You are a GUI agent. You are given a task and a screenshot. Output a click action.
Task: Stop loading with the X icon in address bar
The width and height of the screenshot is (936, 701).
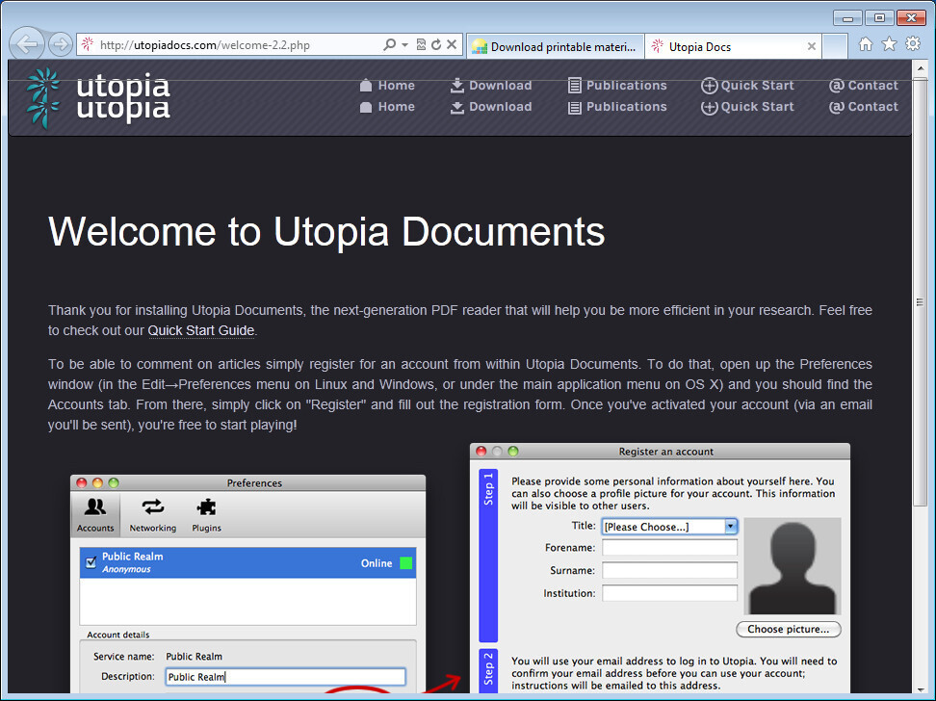(x=452, y=45)
